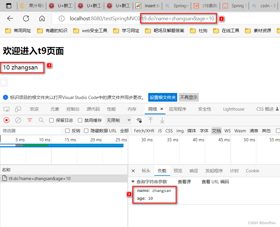The width and height of the screenshot is (280, 227).
Task: Import HAR file using the up-arrow icon
Action: 151,120
